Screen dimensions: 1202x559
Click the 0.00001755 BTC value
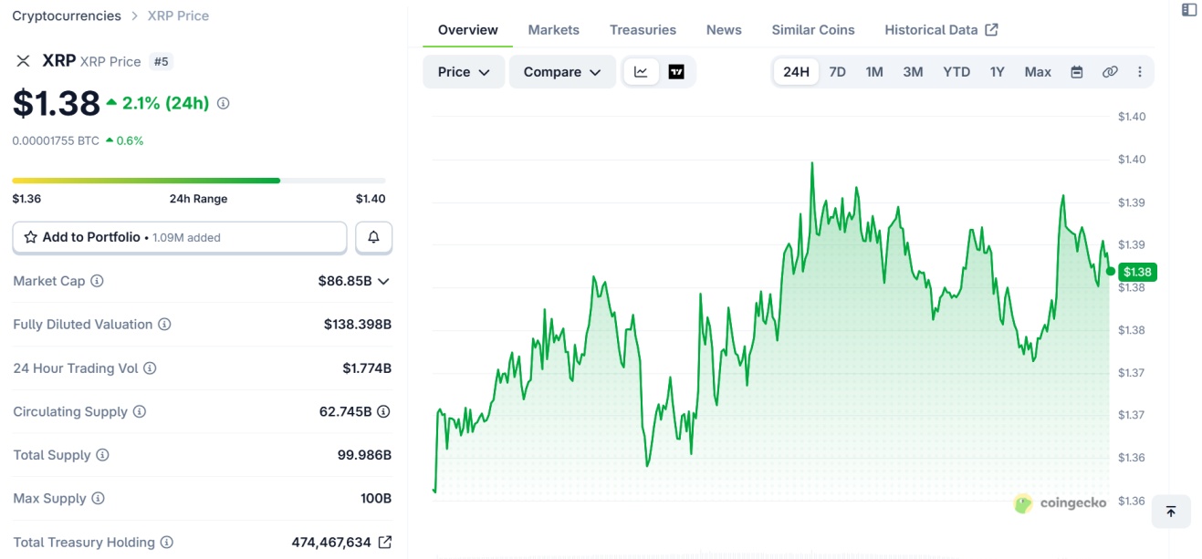click(56, 140)
